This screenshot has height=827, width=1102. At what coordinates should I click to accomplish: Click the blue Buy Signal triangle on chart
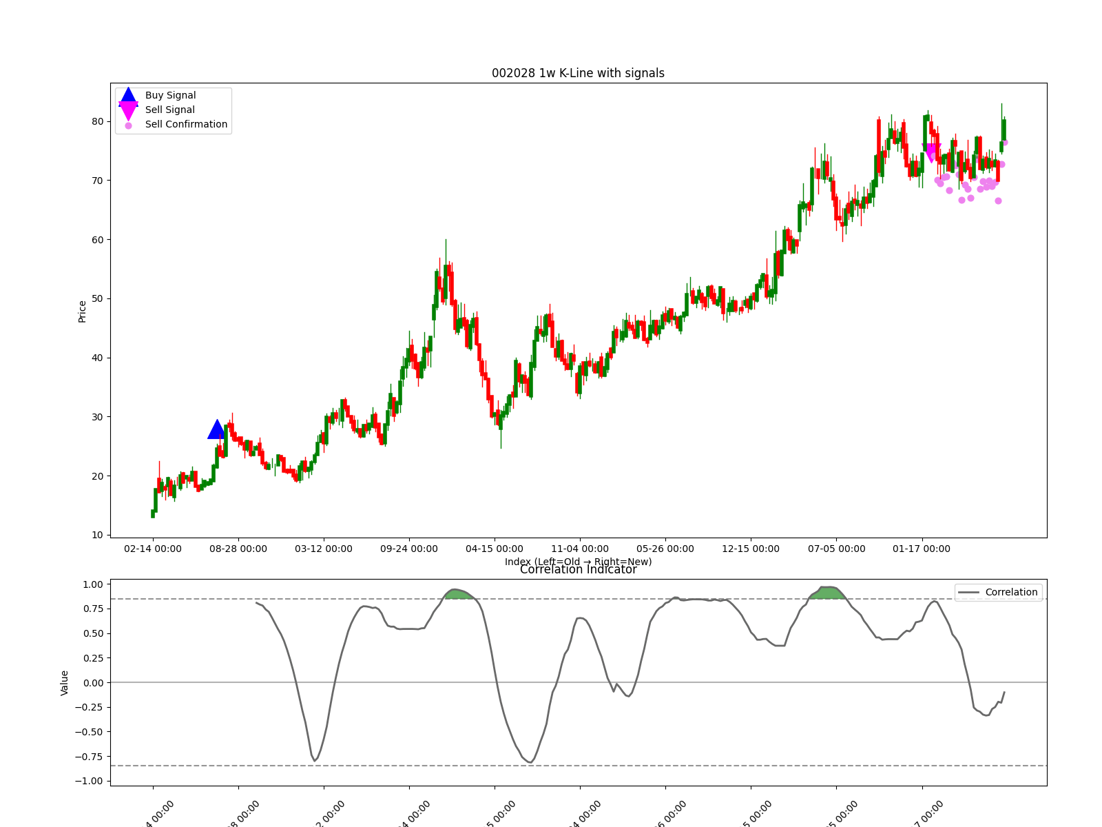coord(217,429)
